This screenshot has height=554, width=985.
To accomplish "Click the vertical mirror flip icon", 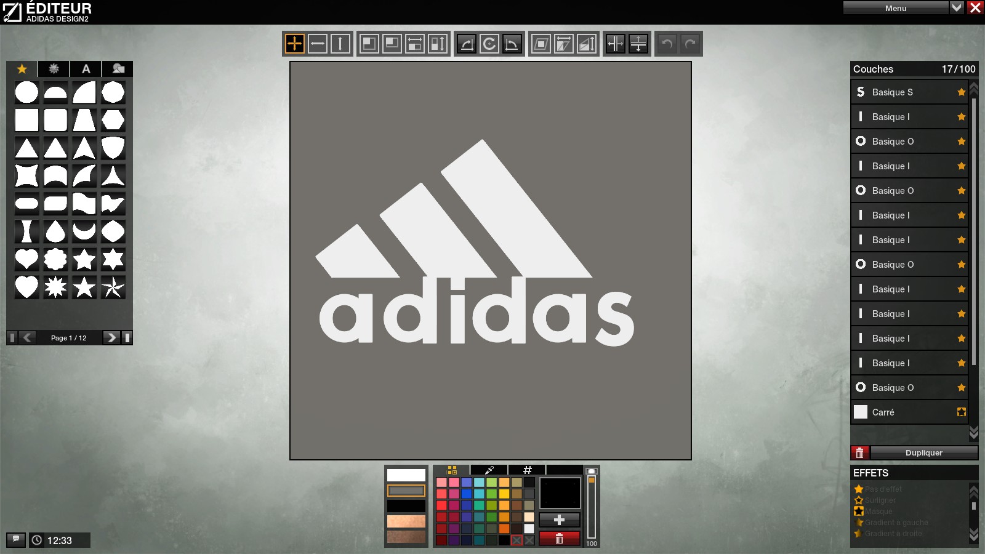I will click(x=638, y=44).
